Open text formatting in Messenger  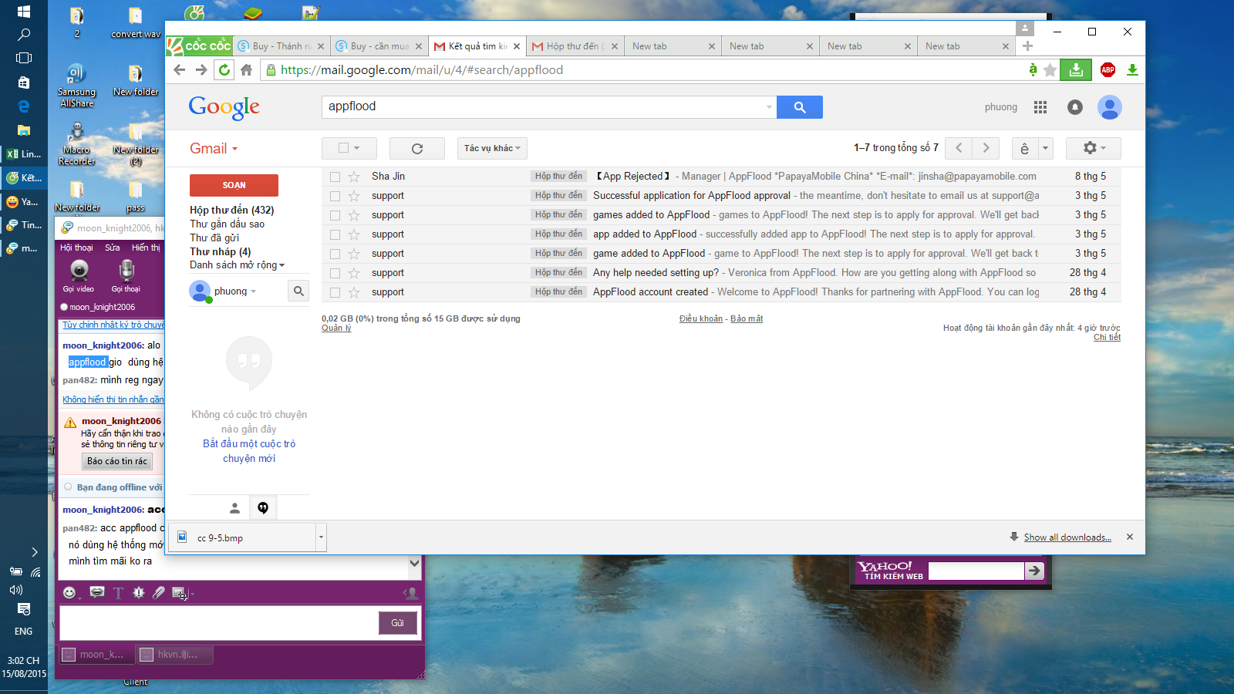(x=118, y=592)
